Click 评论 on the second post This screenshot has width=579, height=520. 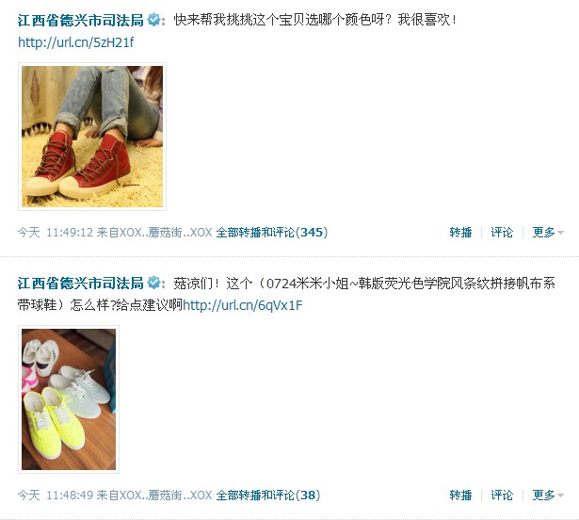click(x=502, y=496)
